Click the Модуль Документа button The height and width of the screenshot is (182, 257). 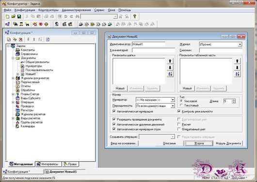click(228, 143)
